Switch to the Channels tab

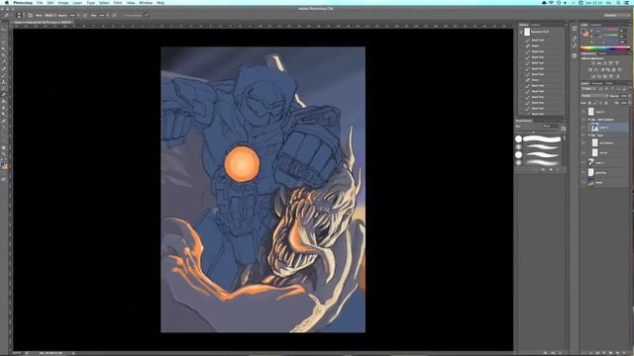click(597, 83)
